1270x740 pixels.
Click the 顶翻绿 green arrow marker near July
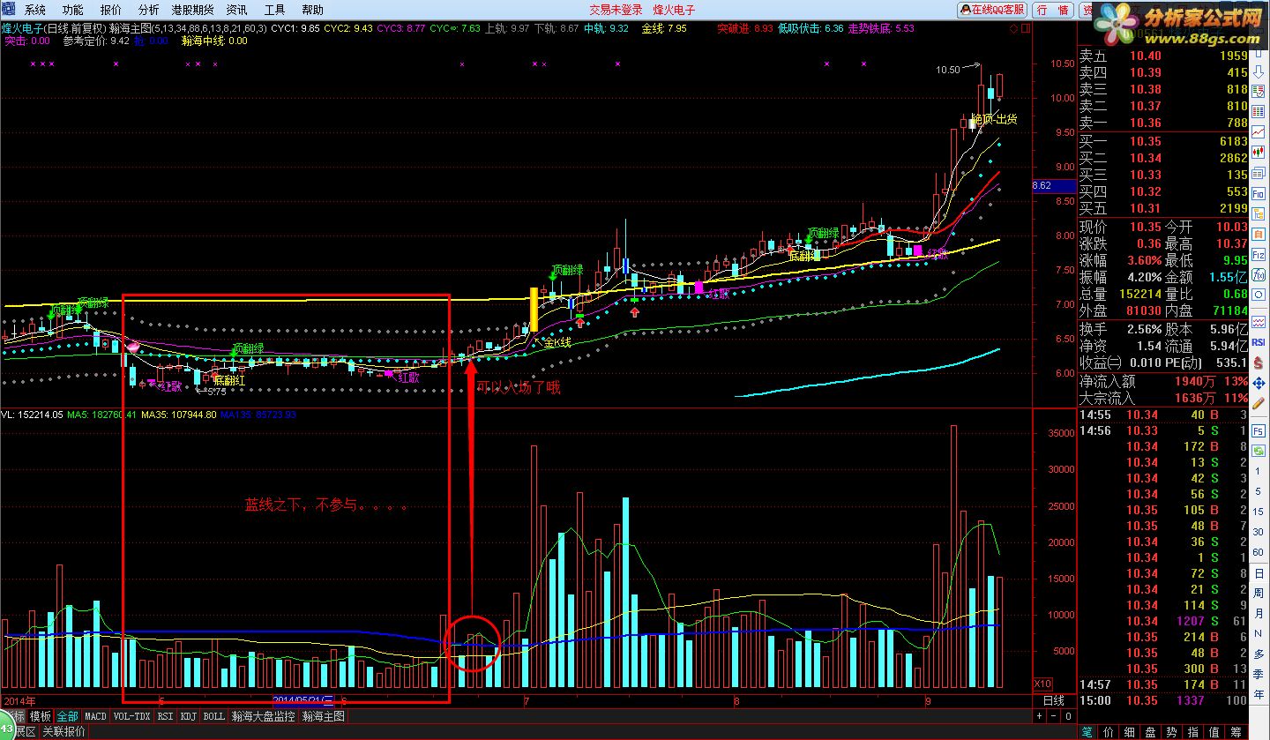click(555, 277)
